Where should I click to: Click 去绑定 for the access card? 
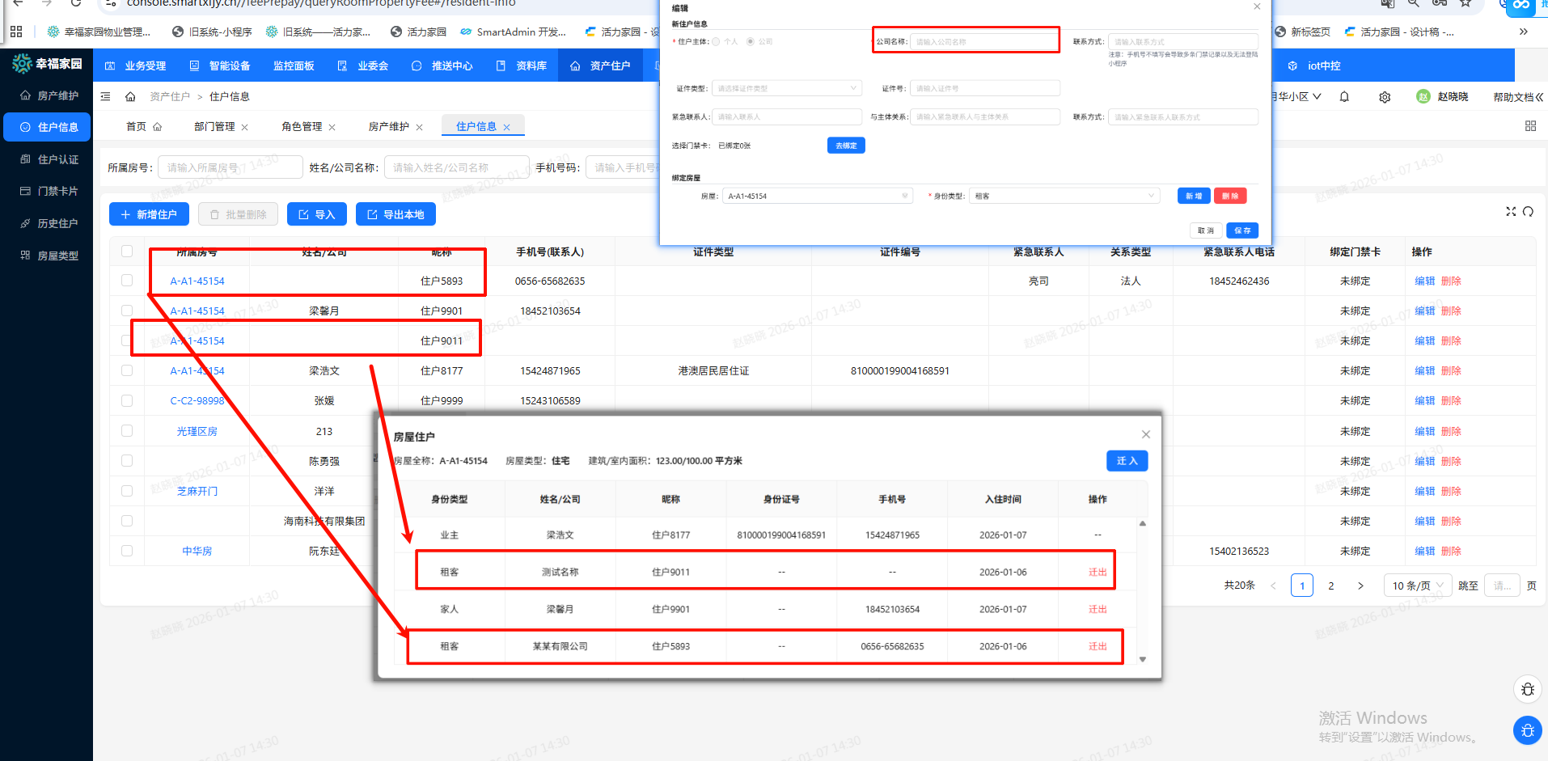[846, 146]
